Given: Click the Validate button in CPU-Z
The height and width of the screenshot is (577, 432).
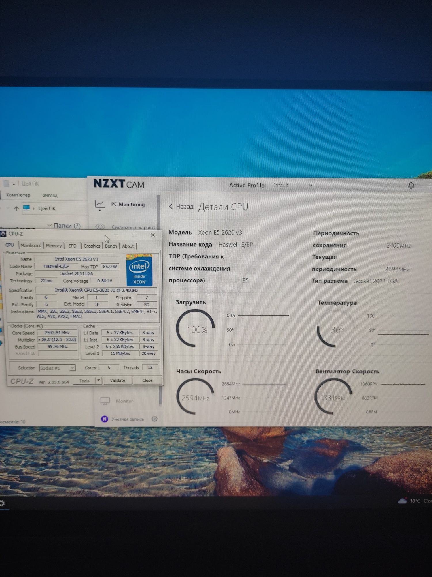Looking at the screenshot, I should tap(118, 381).
